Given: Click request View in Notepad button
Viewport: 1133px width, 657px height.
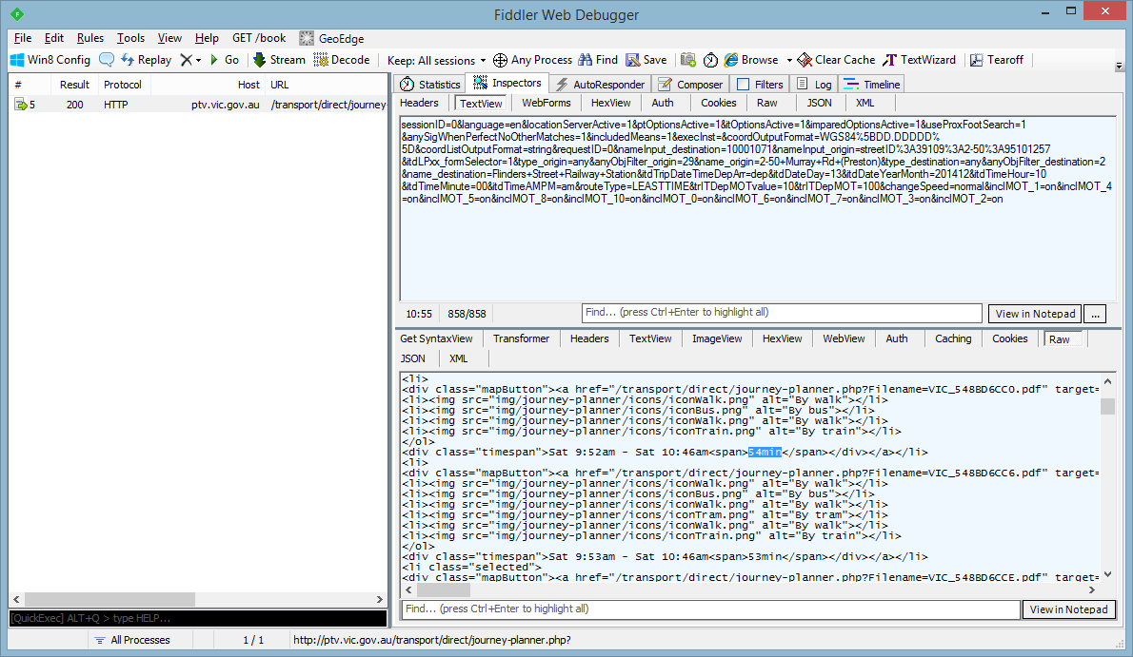Looking at the screenshot, I should click(1035, 314).
